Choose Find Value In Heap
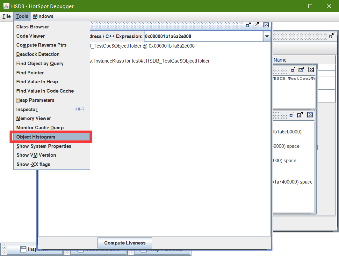 [x=52, y=82]
